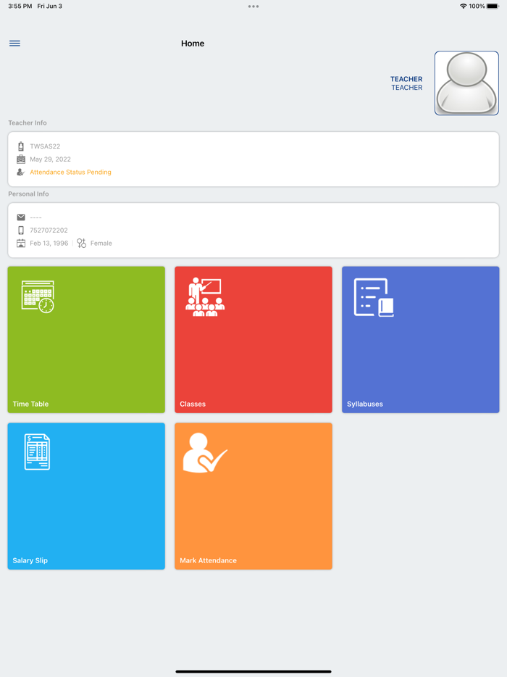Open the Salary Slip tile
The width and height of the screenshot is (507, 677).
pos(86,496)
